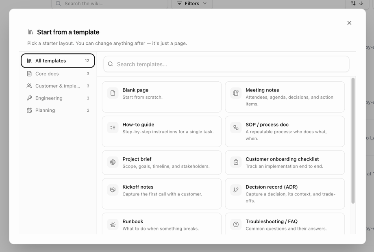Click the Customer category people icon
Screen dimensions: 374x252
point(29,86)
